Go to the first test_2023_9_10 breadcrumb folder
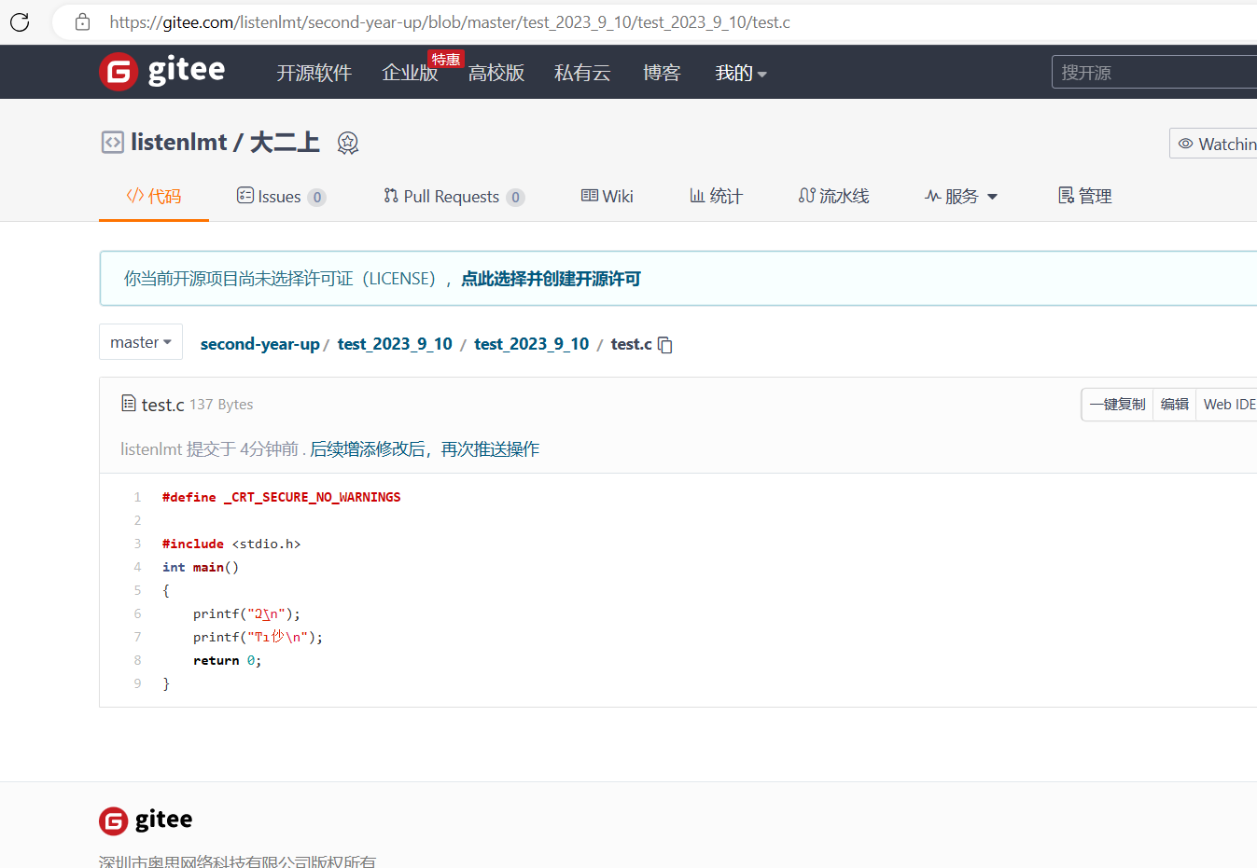 (x=395, y=344)
